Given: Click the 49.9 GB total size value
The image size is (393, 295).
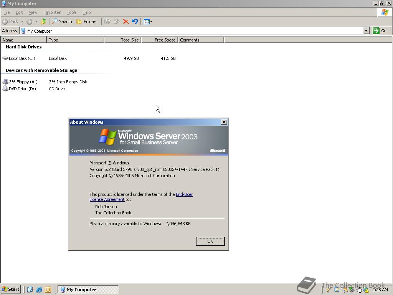Looking at the screenshot, I should tap(131, 58).
